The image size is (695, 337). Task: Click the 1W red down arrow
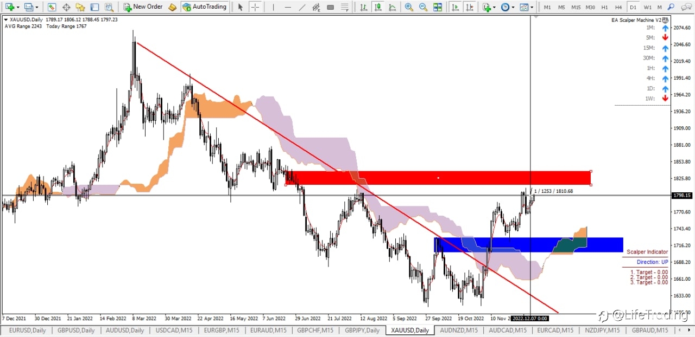pos(665,99)
